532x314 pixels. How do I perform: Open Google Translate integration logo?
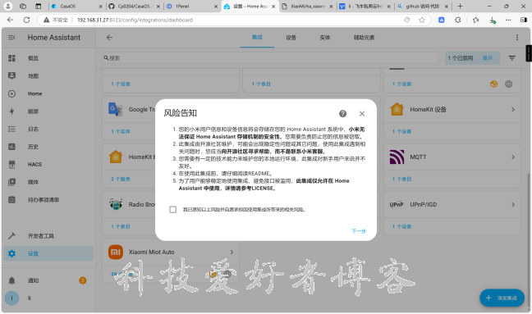click(x=116, y=109)
